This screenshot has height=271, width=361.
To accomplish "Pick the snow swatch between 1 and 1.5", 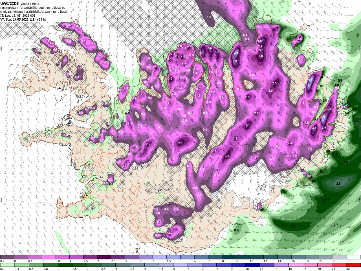I will click(x=76, y=257).
